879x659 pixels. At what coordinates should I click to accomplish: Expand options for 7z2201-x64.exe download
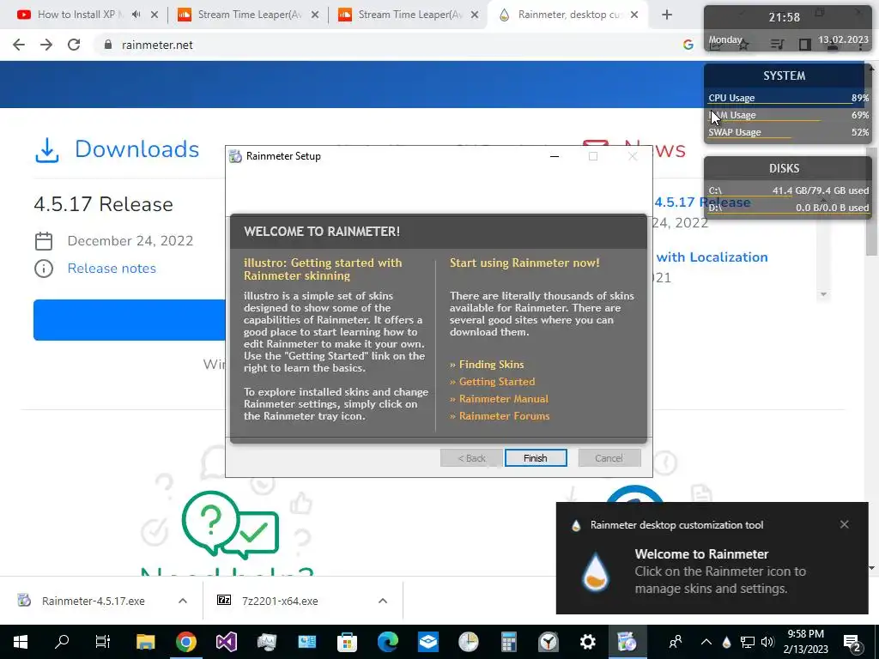[x=383, y=601]
